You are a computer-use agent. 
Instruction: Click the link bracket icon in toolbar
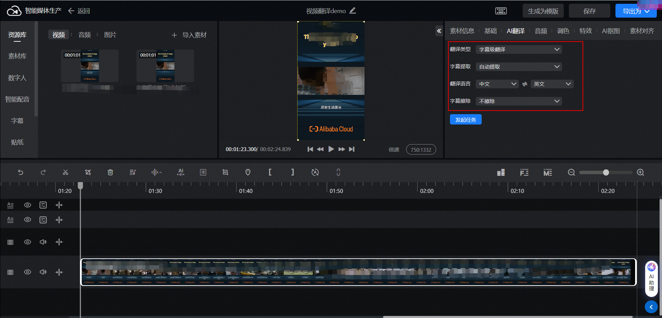[x=338, y=172]
